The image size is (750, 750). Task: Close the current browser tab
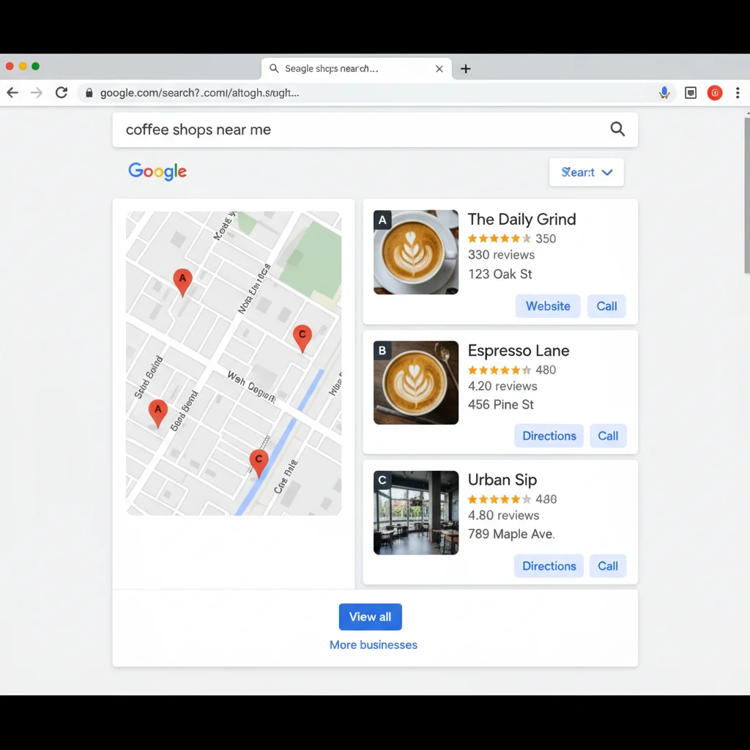click(x=439, y=69)
